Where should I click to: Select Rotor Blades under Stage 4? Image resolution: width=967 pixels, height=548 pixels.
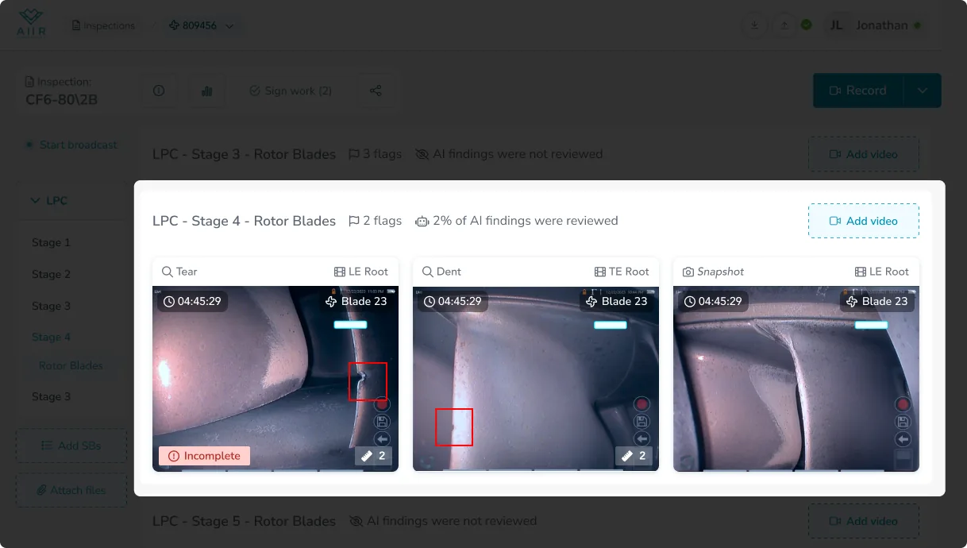pyautogui.click(x=71, y=365)
